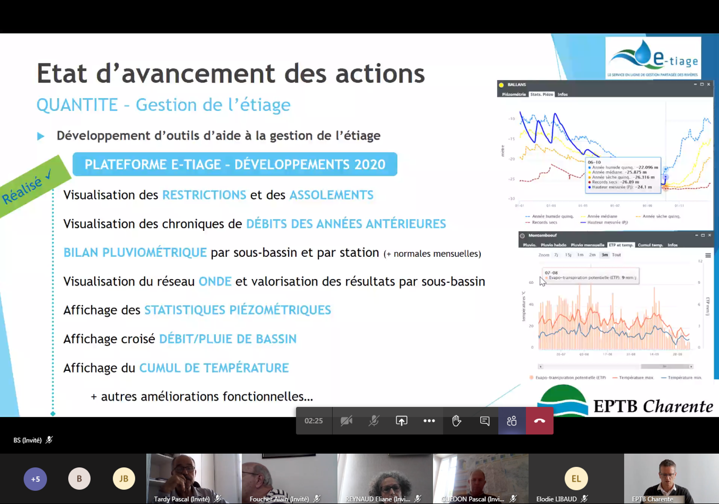
Task: Click the e-tiage logo on slide
Action: [x=653, y=58]
